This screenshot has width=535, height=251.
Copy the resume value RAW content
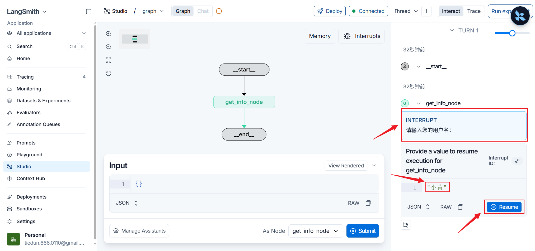(461, 207)
